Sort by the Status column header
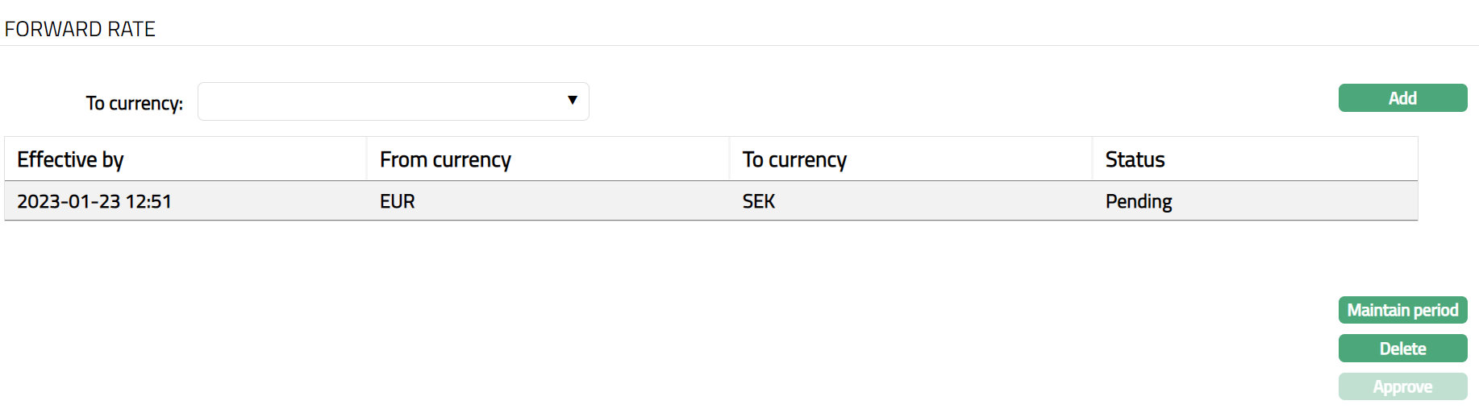The height and width of the screenshot is (417, 1479). point(1135,159)
